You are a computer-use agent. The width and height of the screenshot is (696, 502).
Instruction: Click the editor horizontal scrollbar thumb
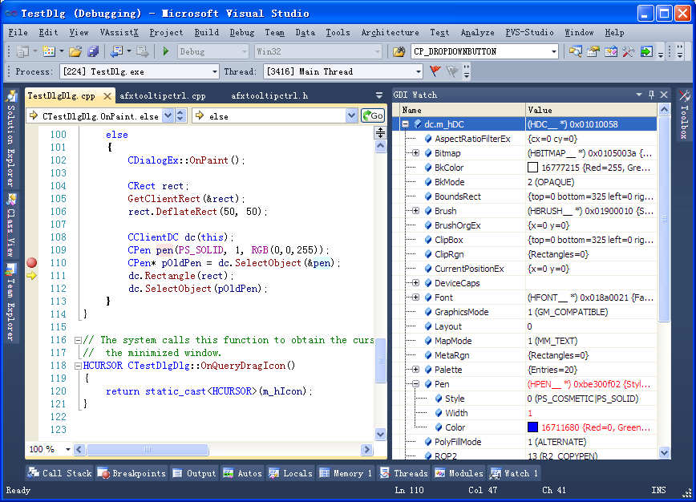point(148,450)
